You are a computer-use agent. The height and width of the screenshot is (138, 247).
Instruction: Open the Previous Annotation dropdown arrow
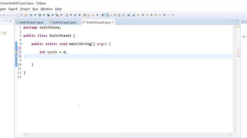coord(151,15)
